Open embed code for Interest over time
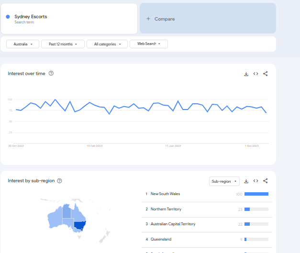Screen dimensions: 300x253 point(256,74)
